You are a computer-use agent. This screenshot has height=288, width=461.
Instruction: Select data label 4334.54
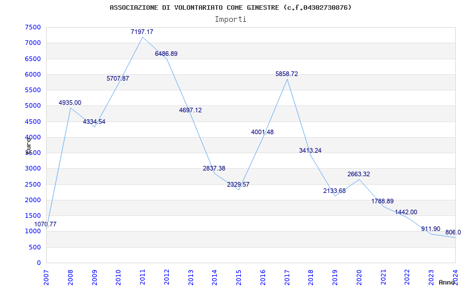94,122
